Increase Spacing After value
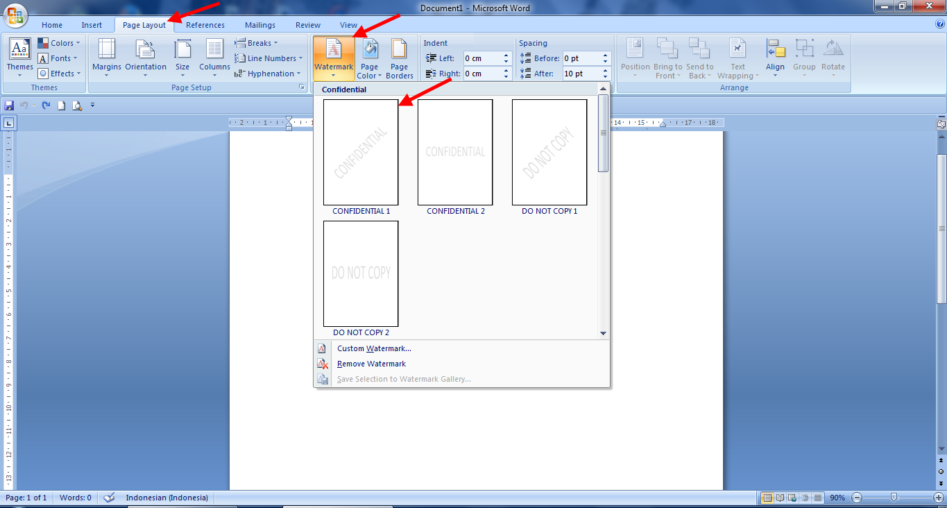The height and width of the screenshot is (508, 947). point(606,71)
